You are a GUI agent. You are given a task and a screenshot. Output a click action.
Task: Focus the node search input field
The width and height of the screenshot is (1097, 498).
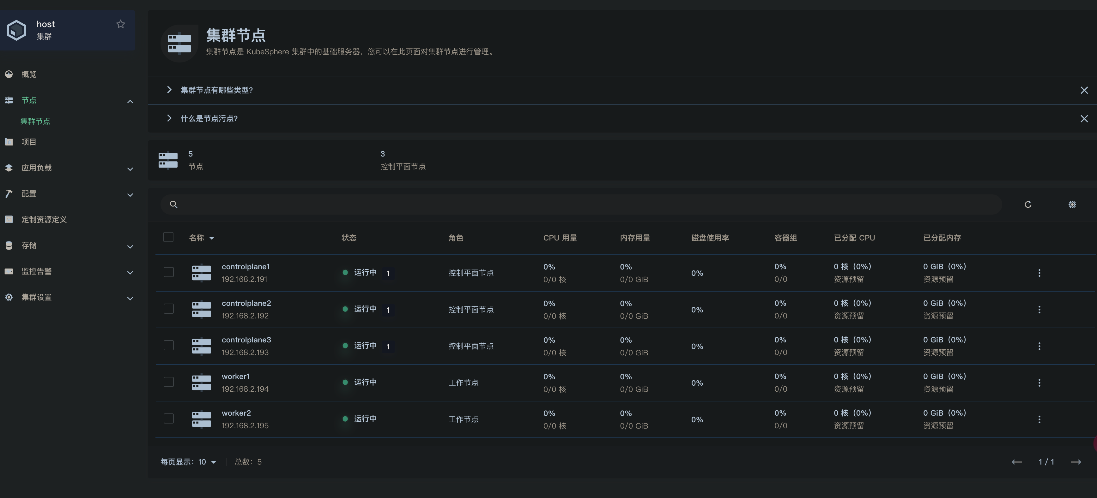pos(581,205)
